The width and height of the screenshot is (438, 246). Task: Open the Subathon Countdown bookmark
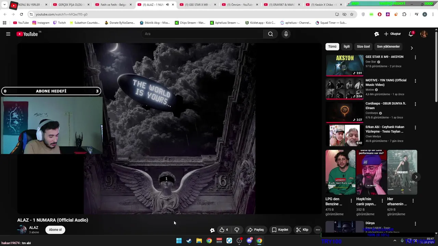pos(84,23)
